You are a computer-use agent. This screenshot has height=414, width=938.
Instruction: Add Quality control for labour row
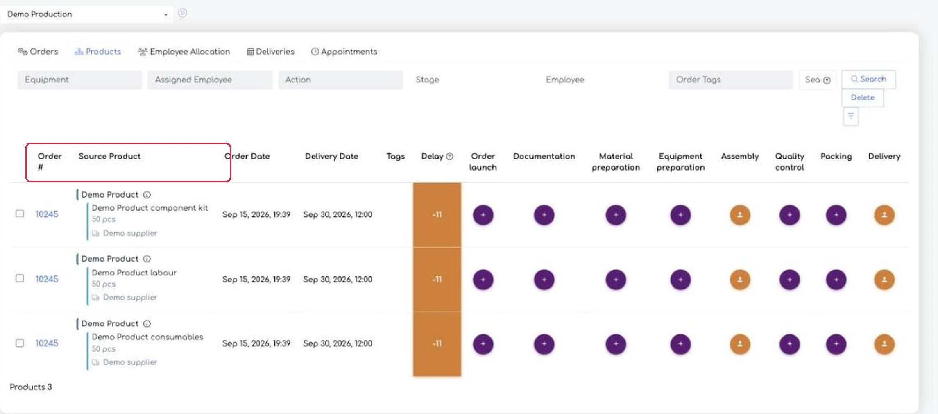pyautogui.click(x=789, y=280)
